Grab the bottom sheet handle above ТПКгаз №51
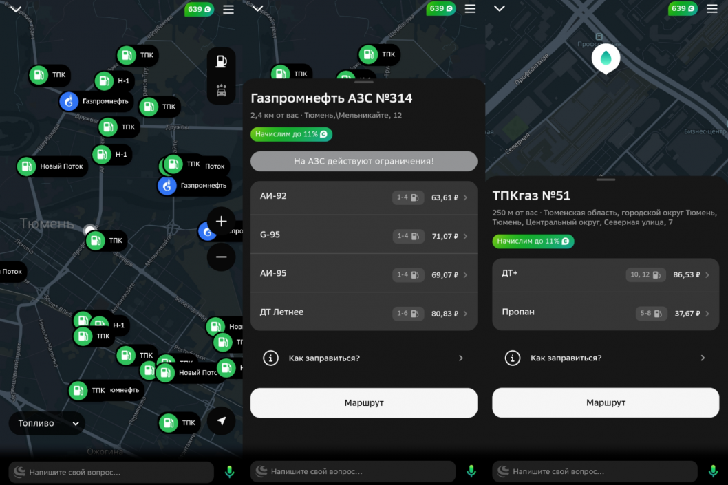 [x=606, y=180]
